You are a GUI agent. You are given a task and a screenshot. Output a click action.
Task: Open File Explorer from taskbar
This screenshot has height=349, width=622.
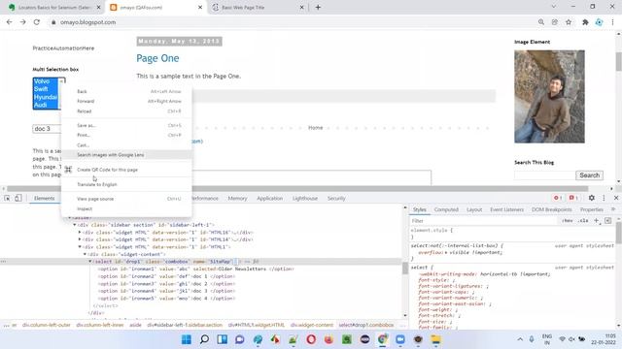[x=436, y=339]
